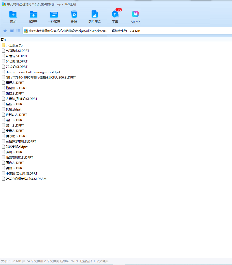
Task: Select the assembly 叶茎分离机结构总体.SLDASM
Action: pyautogui.click(x=26, y=179)
